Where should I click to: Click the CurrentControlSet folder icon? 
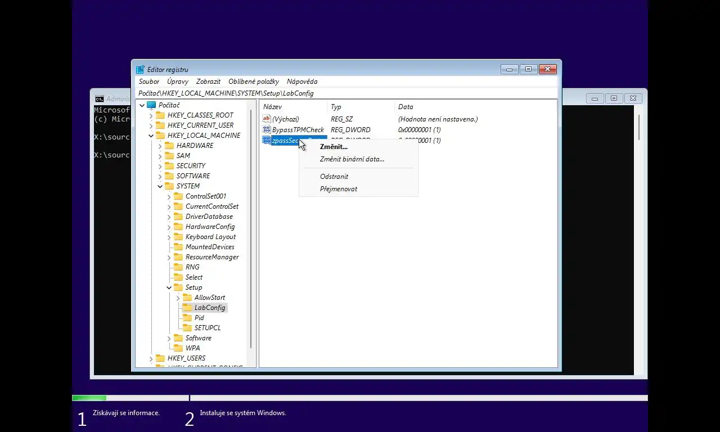pos(178,206)
